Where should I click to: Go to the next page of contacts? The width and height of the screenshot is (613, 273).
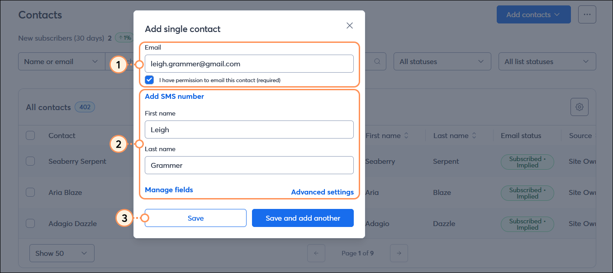pyautogui.click(x=399, y=253)
